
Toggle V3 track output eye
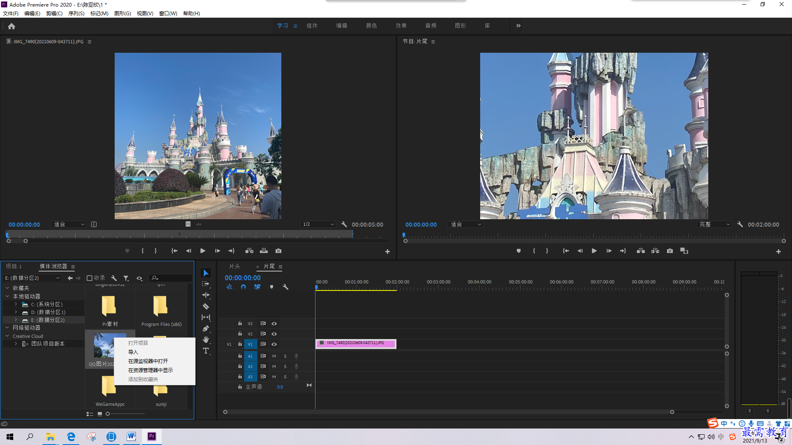click(x=274, y=323)
